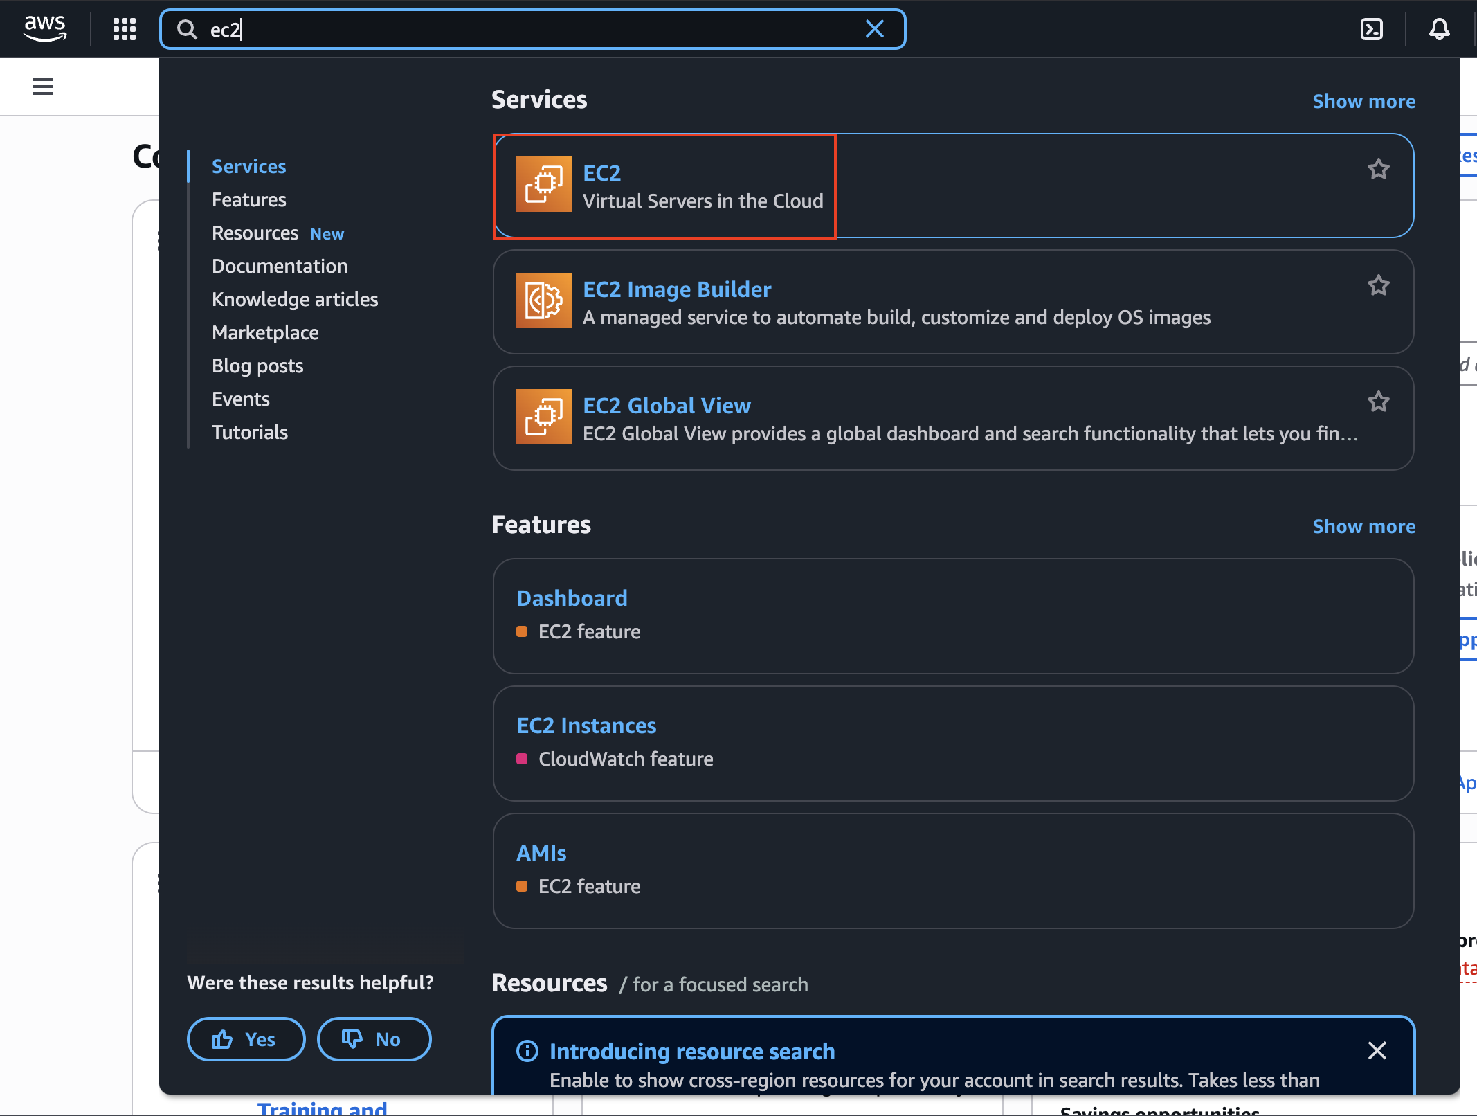Image resolution: width=1477 pixels, height=1116 pixels.
Task: Open the services grid app launcher
Action: click(x=125, y=29)
